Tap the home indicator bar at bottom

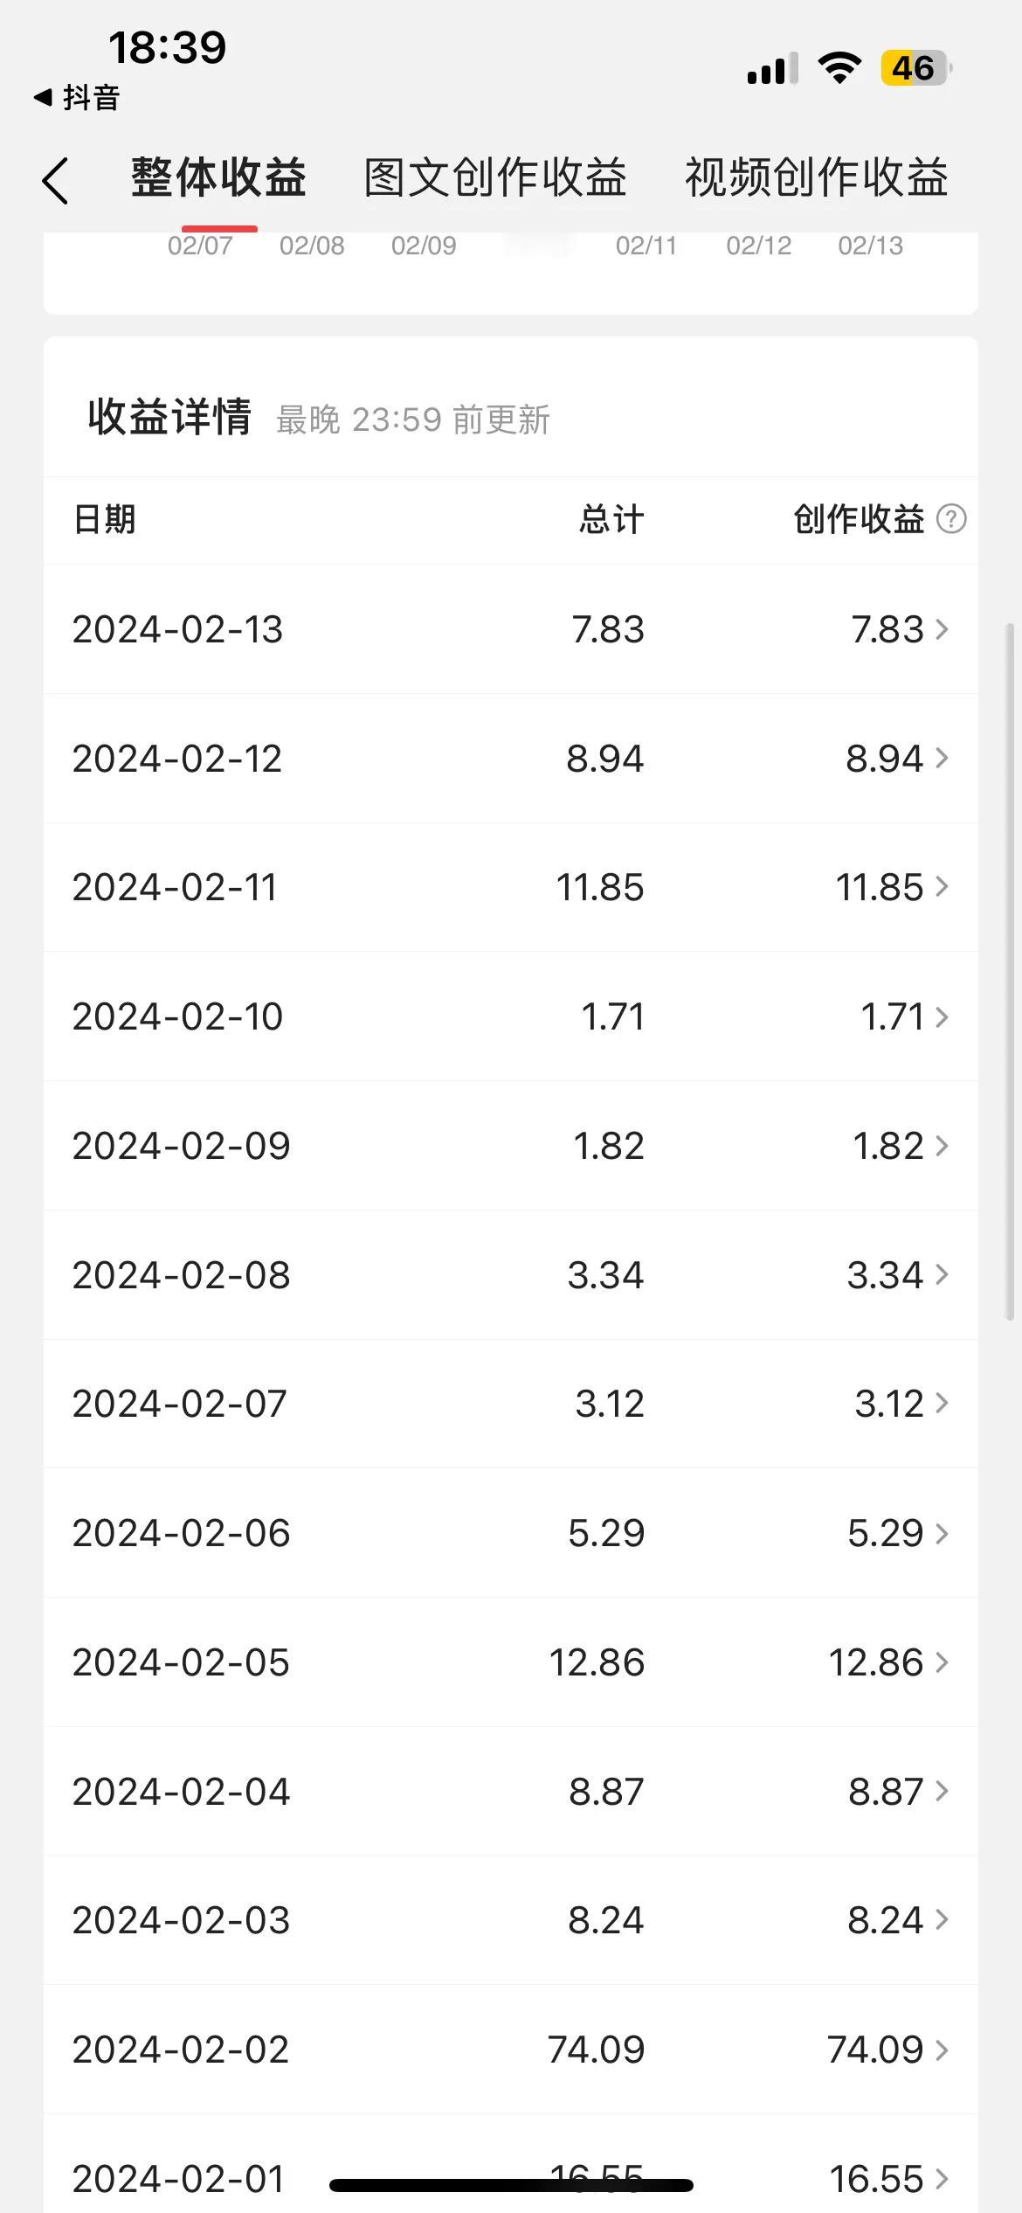[x=511, y=2185]
